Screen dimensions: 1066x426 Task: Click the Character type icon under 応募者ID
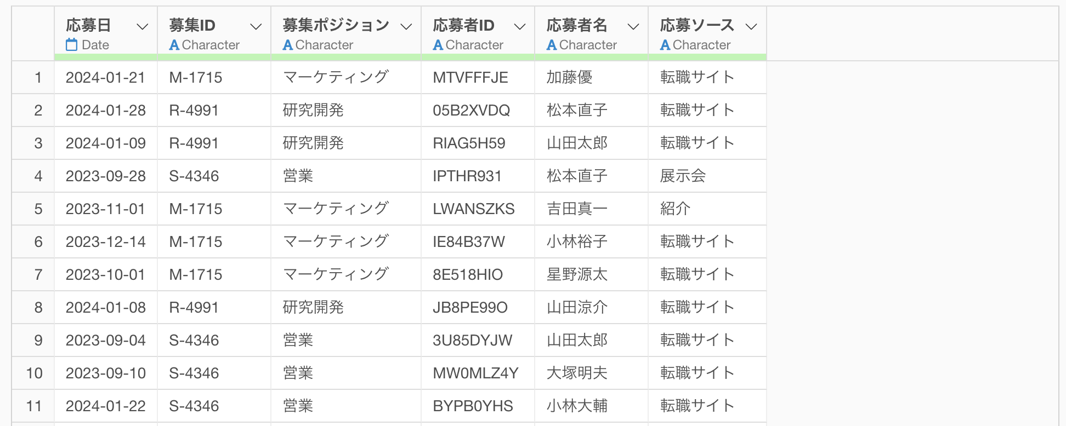coord(438,45)
